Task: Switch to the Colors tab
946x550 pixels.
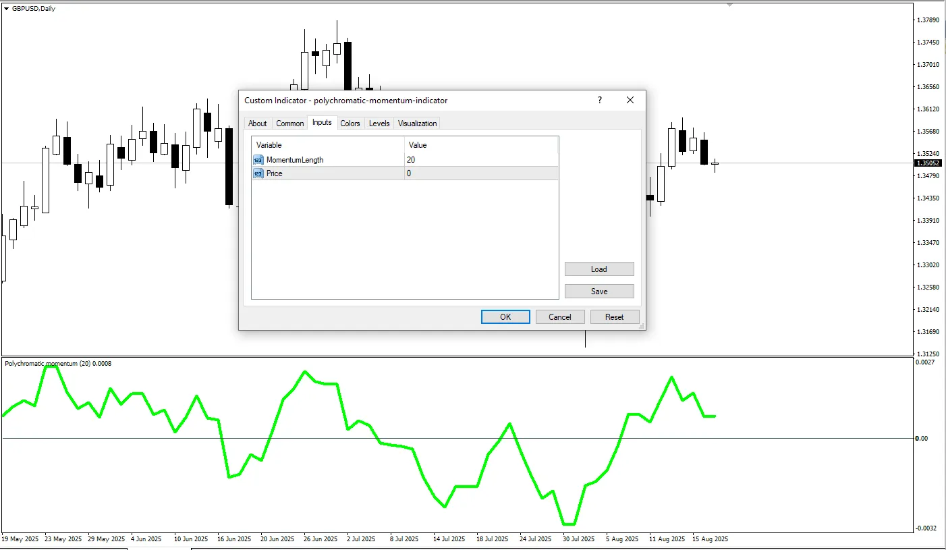Action: point(350,123)
